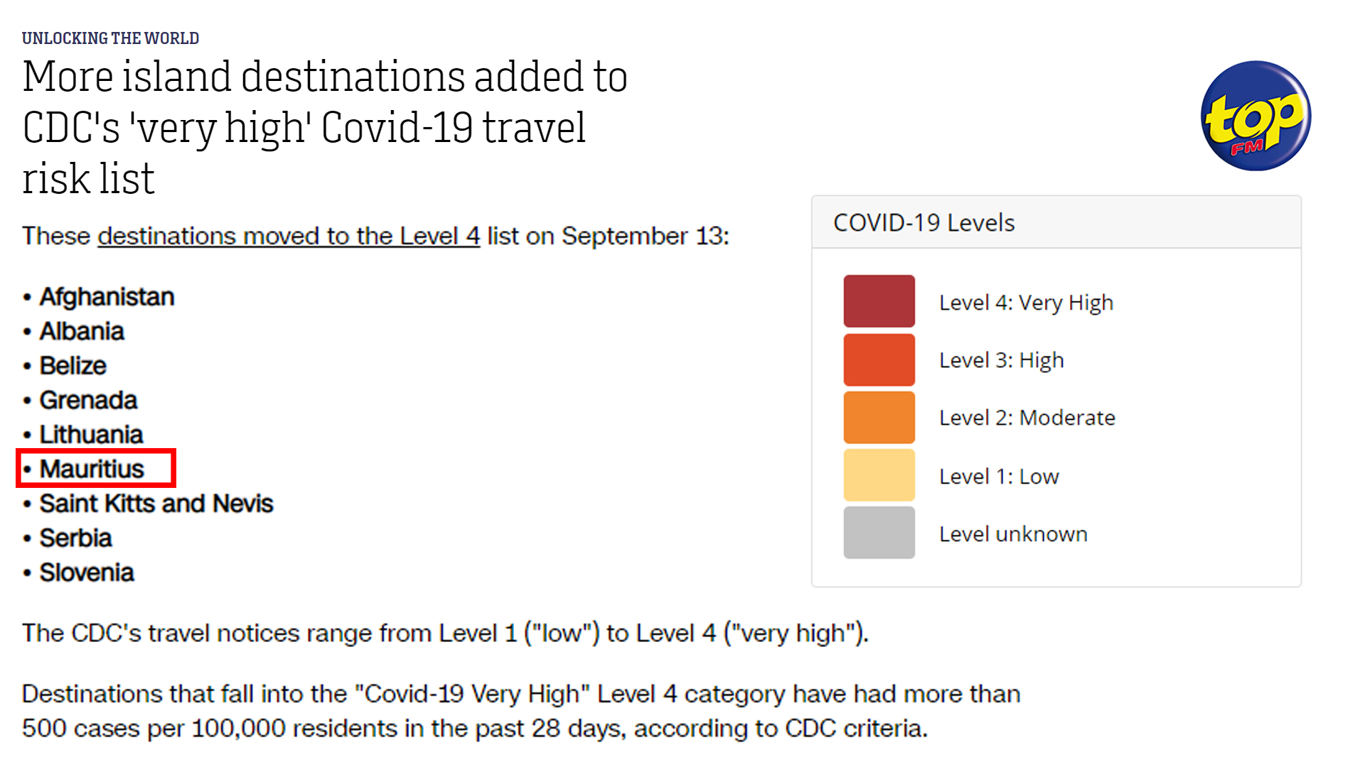Click the Top FM logo
This screenshot has height=767, width=1365.
click(x=1256, y=116)
